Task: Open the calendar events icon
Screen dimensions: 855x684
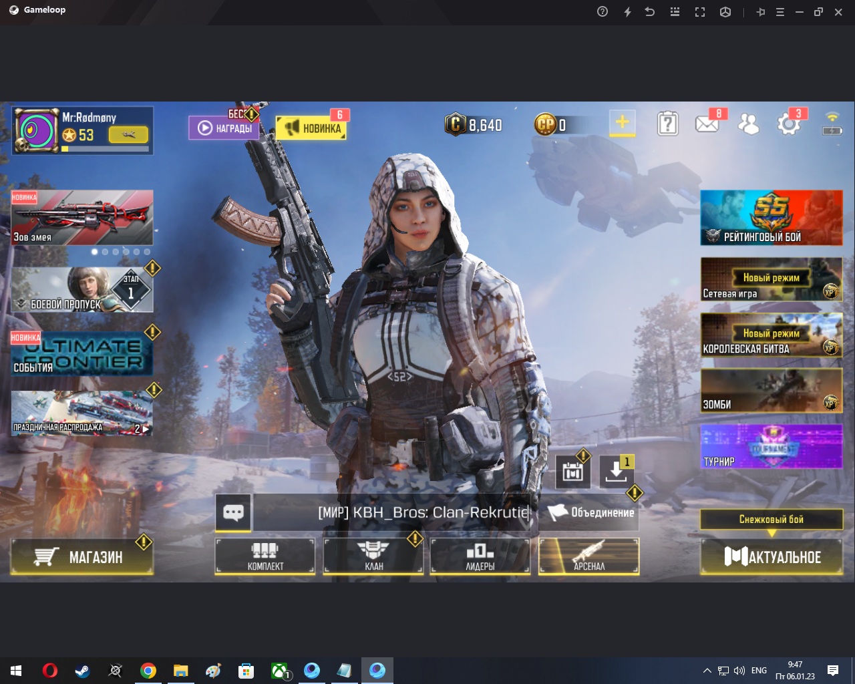Action: (573, 472)
